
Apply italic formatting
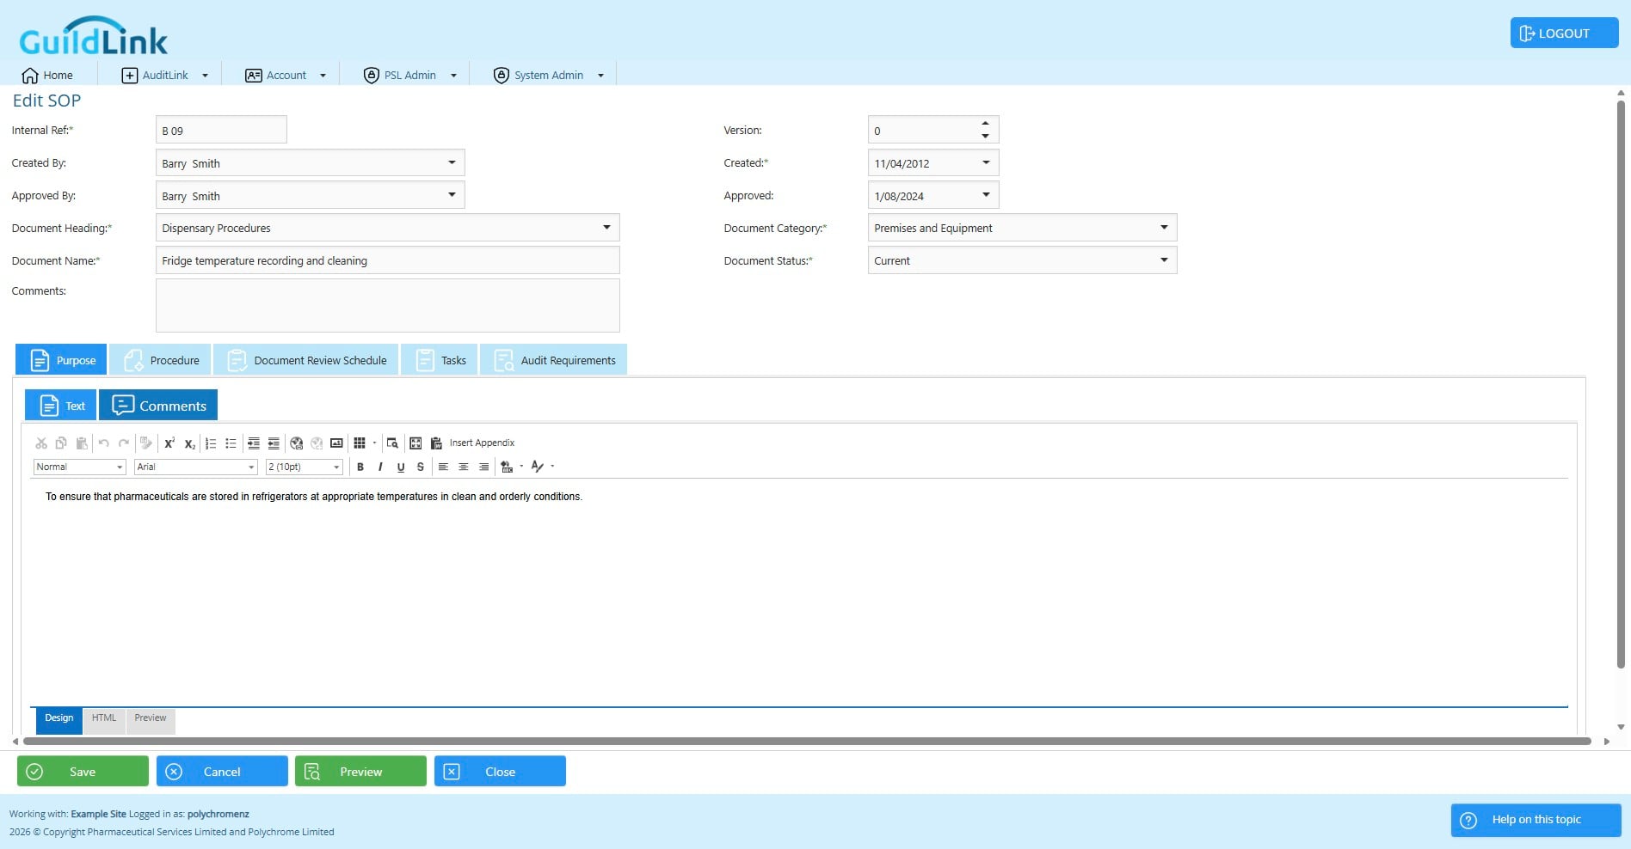point(380,467)
